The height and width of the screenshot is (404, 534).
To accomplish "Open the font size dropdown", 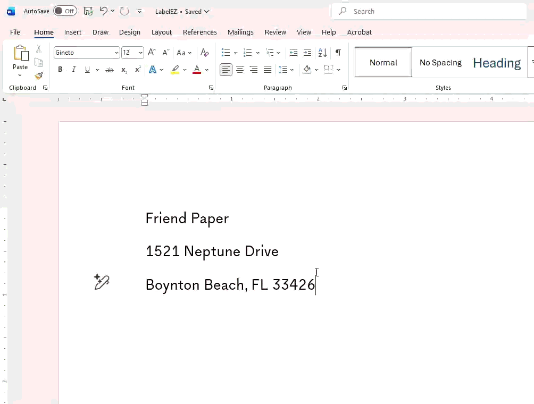I will pos(140,53).
